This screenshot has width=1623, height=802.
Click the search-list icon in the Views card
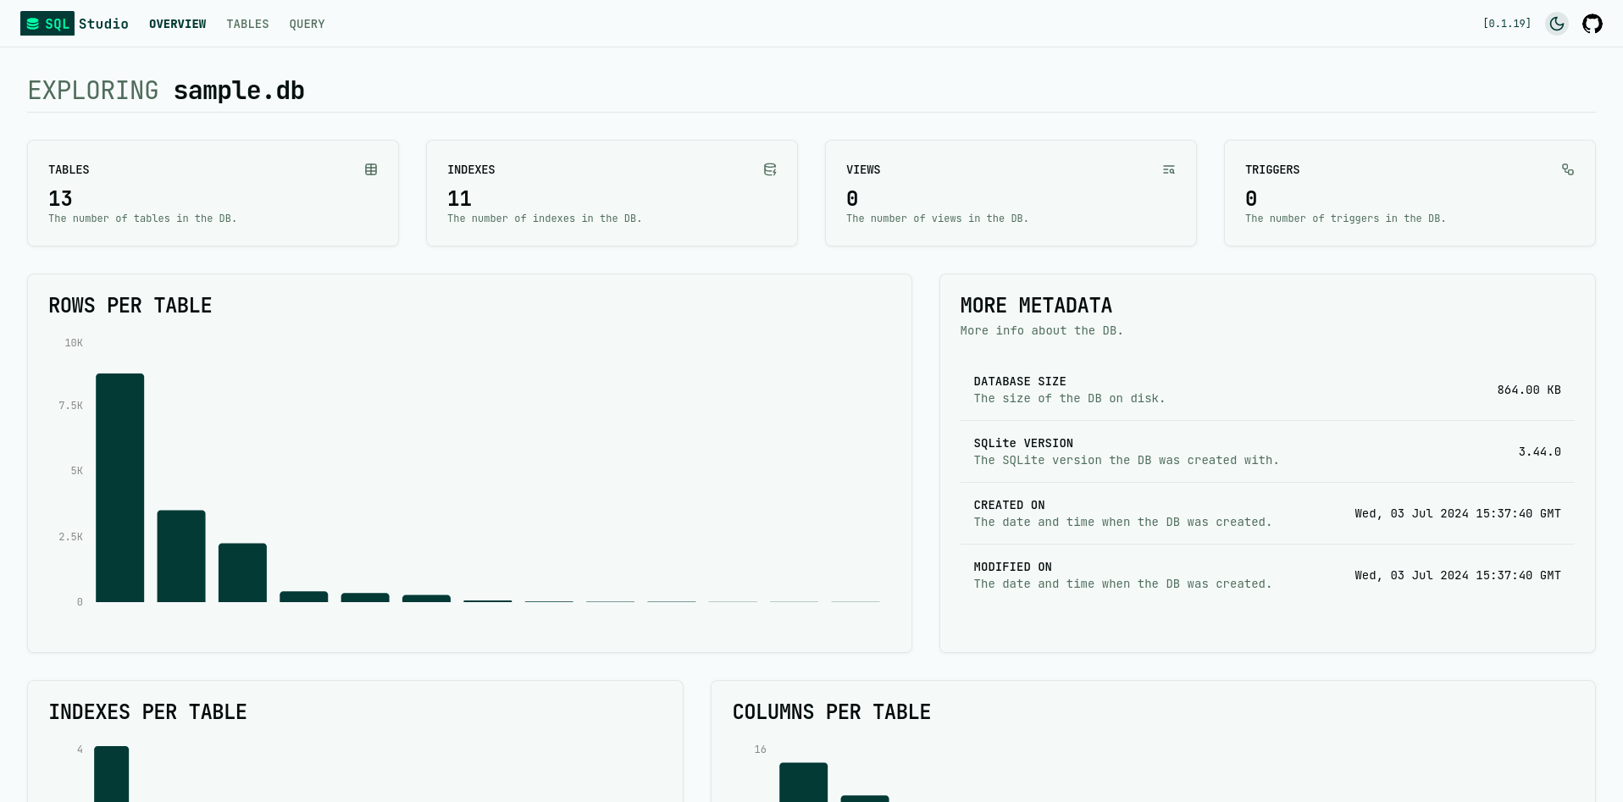tap(1169, 169)
